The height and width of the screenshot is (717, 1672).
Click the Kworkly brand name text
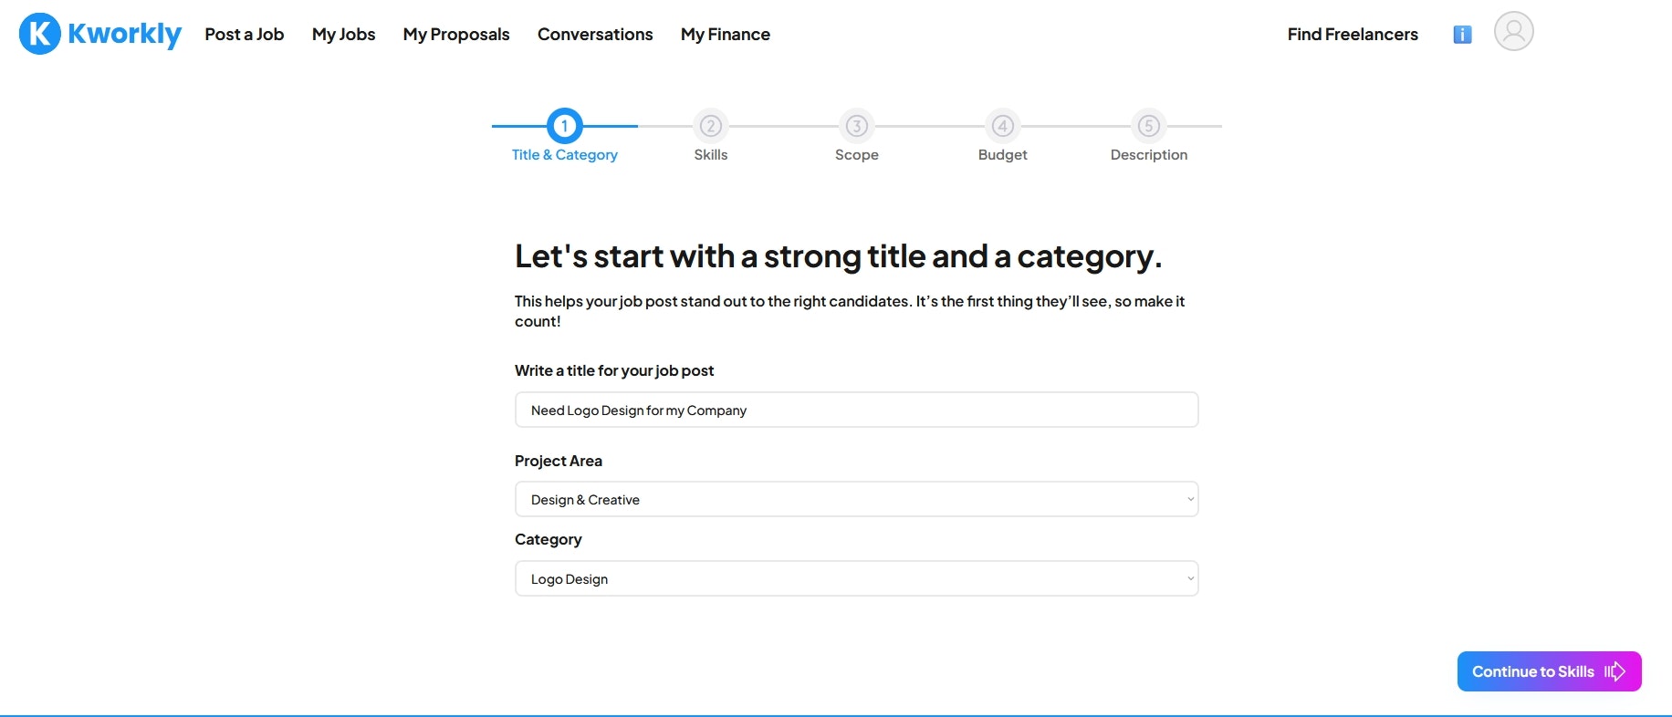pyautogui.click(x=124, y=35)
